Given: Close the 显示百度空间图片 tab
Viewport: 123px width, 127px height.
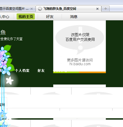Looking at the screenshot, I should [x=32, y=9].
